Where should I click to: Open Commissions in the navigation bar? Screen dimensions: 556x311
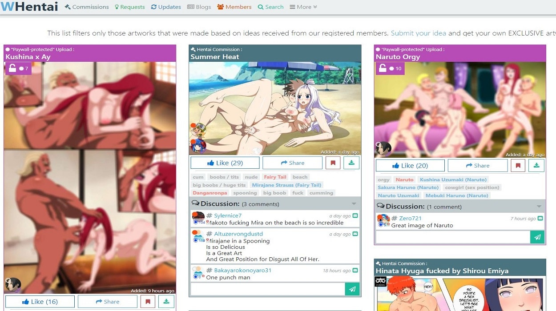87,7
